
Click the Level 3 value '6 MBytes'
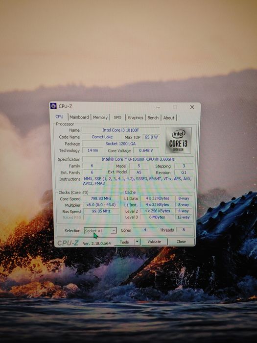pos(157,217)
